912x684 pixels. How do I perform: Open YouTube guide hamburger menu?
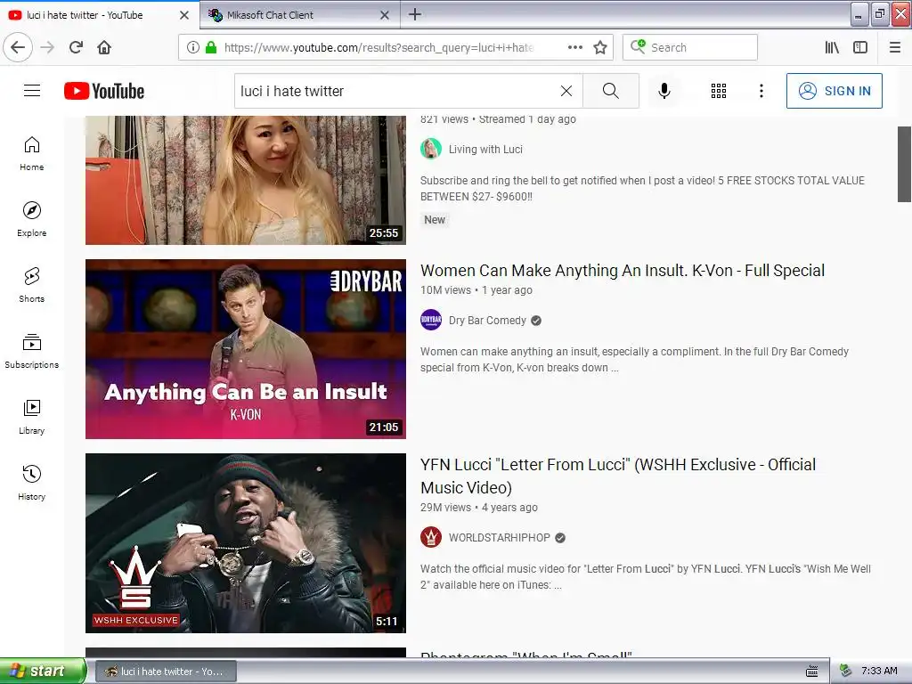[32, 91]
